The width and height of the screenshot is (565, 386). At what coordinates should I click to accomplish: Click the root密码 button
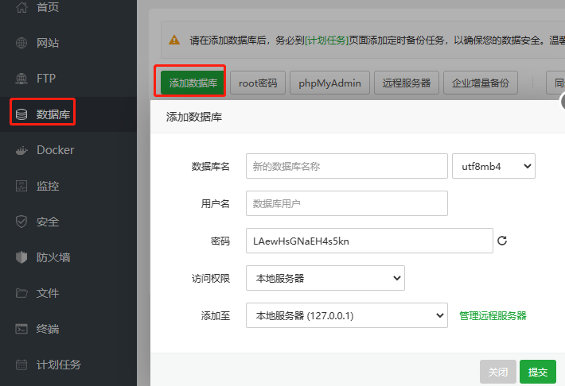tap(258, 83)
